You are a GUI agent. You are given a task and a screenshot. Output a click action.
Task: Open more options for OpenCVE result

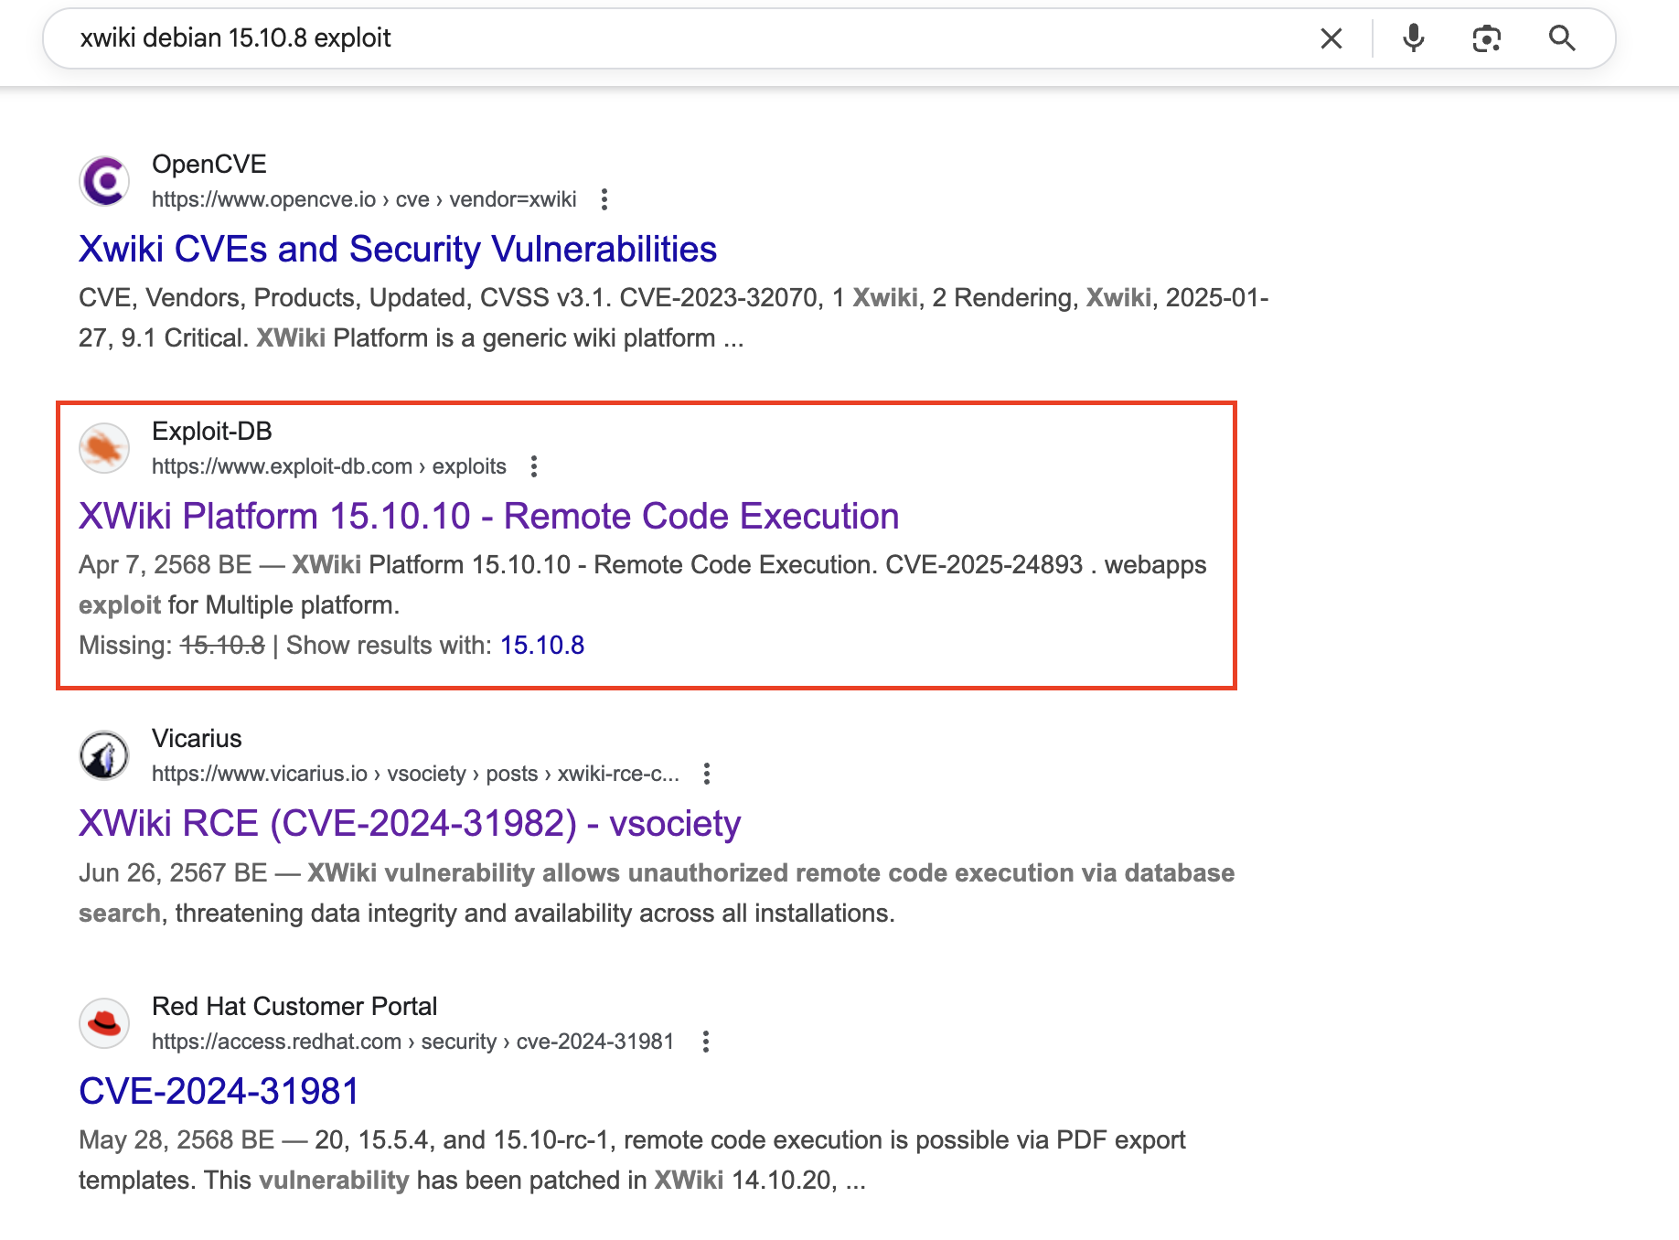tap(604, 199)
